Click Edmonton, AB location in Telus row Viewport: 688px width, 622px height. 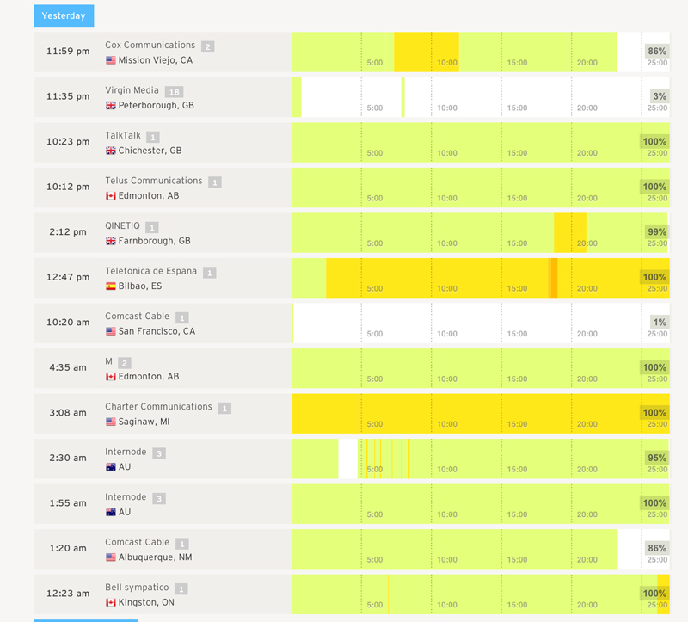pyautogui.click(x=149, y=196)
